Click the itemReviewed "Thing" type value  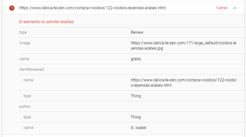click(x=136, y=96)
